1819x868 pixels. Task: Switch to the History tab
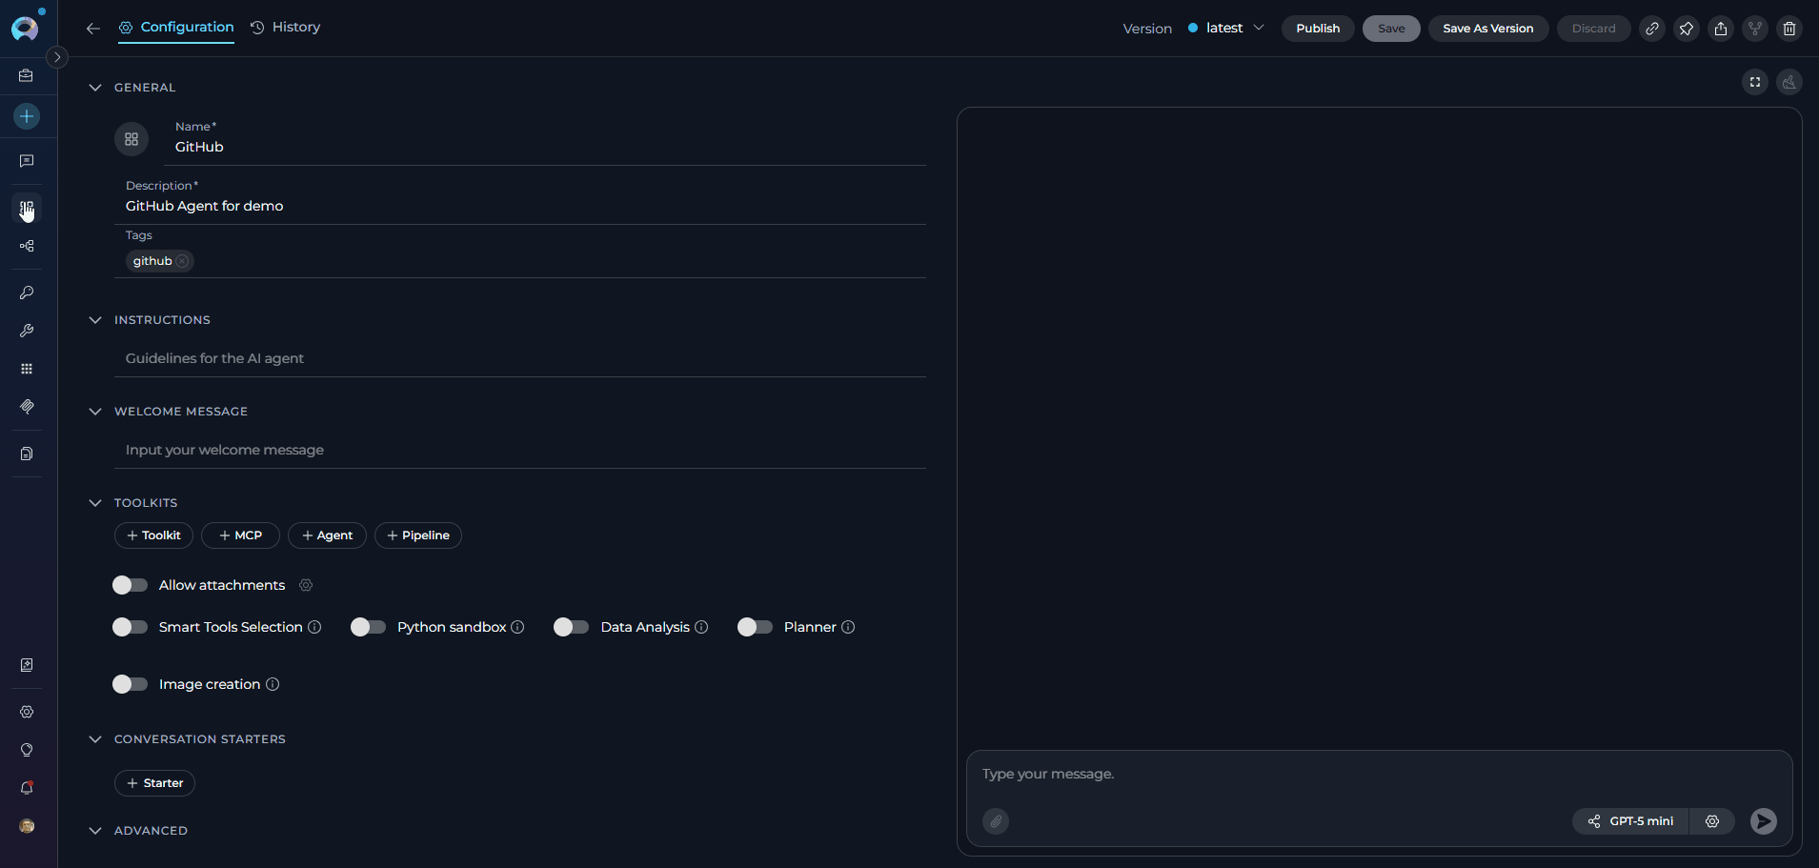pos(285,27)
